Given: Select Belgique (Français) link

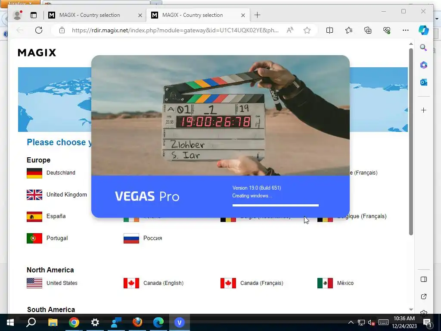Looking at the screenshot, I should click(x=362, y=216).
